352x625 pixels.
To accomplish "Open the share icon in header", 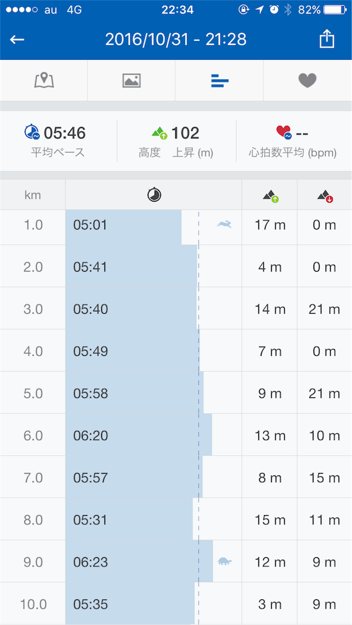I will click(x=327, y=40).
